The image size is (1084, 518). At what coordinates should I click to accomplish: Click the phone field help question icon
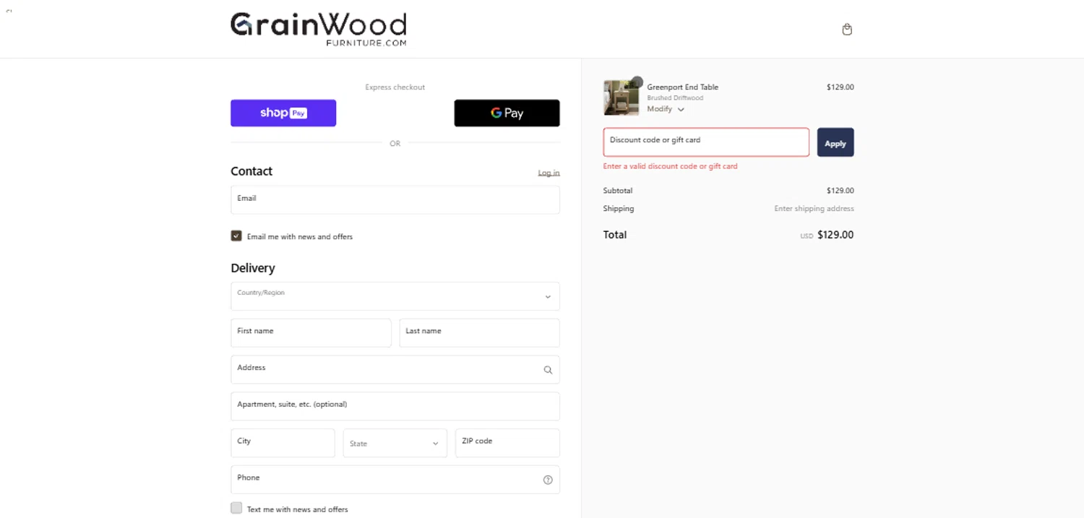click(548, 480)
